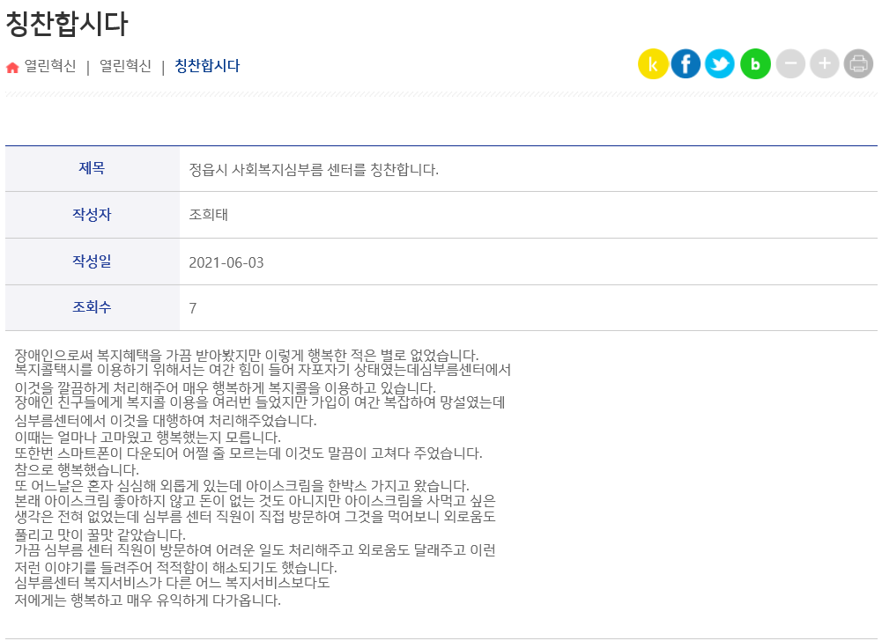Click last line 저에게는 행복하고 매우 유익하게
The width and height of the screenshot is (882, 641).
[x=147, y=600]
